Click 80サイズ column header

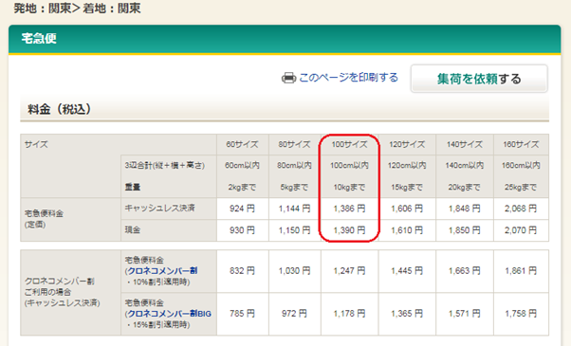(295, 144)
